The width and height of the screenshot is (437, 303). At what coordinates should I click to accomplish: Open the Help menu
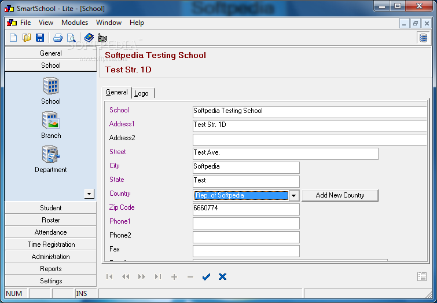click(x=137, y=23)
